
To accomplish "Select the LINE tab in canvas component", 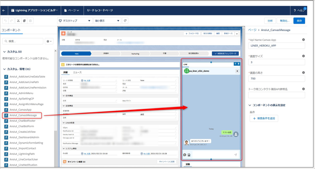I will (185, 64).
